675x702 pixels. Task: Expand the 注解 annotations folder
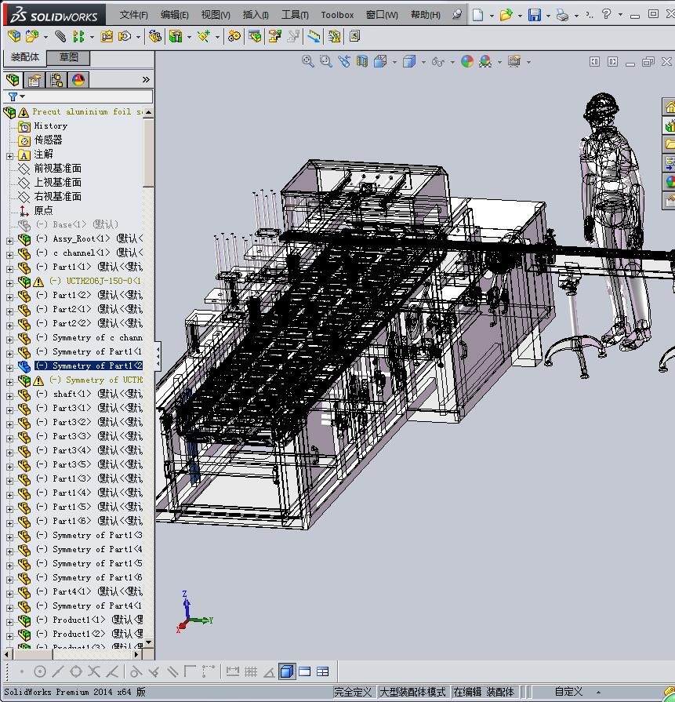(x=9, y=155)
